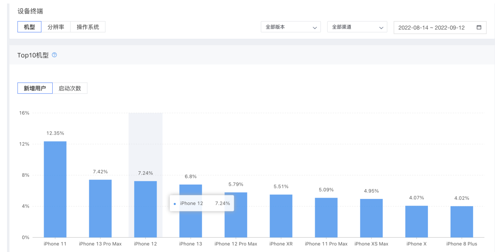Click the iPhone 12 Pro Max bar

click(236, 215)
